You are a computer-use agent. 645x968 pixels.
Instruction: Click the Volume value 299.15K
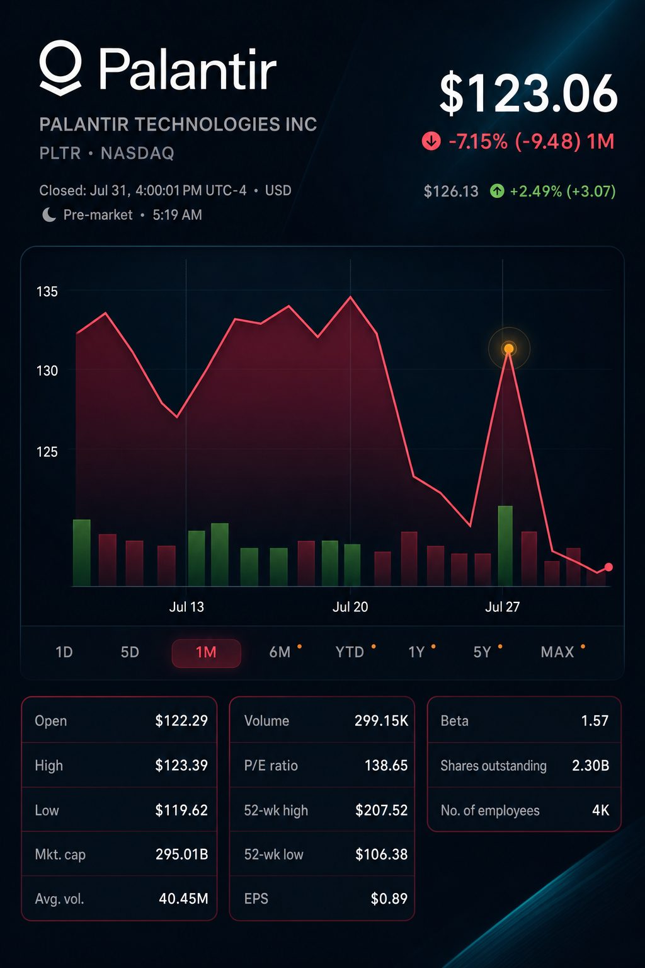[381, 721]
